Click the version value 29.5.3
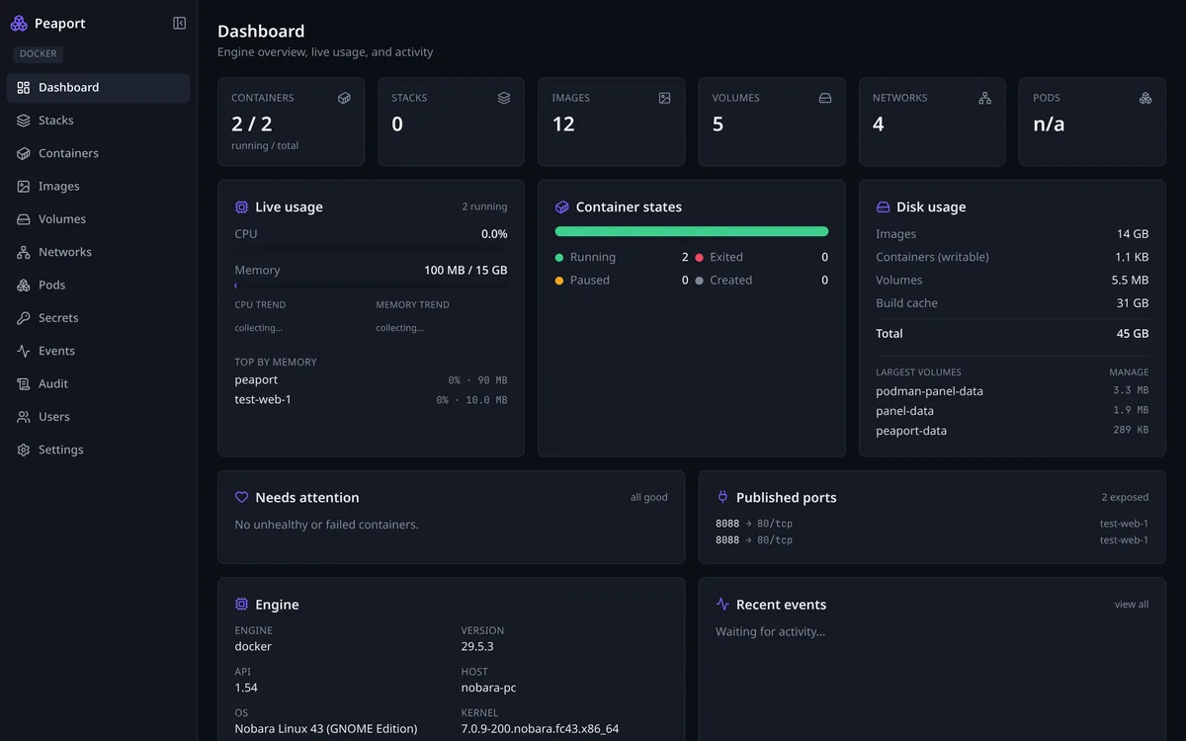Screen dimensions: 1186x741 point(477,647)
